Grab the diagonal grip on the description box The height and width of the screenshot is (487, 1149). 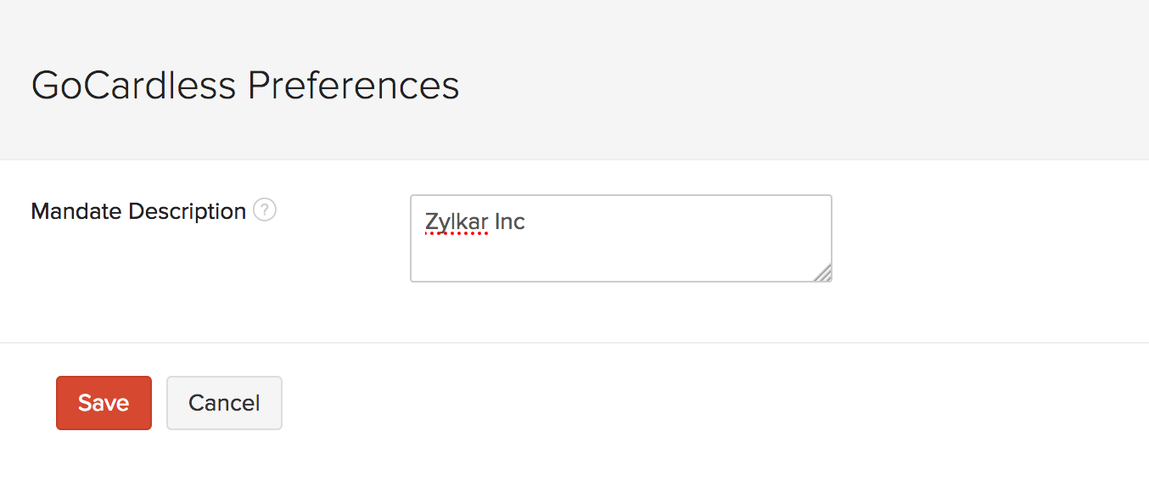point(823,272)
